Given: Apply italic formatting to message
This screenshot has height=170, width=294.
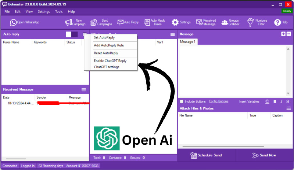Looking at the screenshot, I should click(x=281, y=101).
